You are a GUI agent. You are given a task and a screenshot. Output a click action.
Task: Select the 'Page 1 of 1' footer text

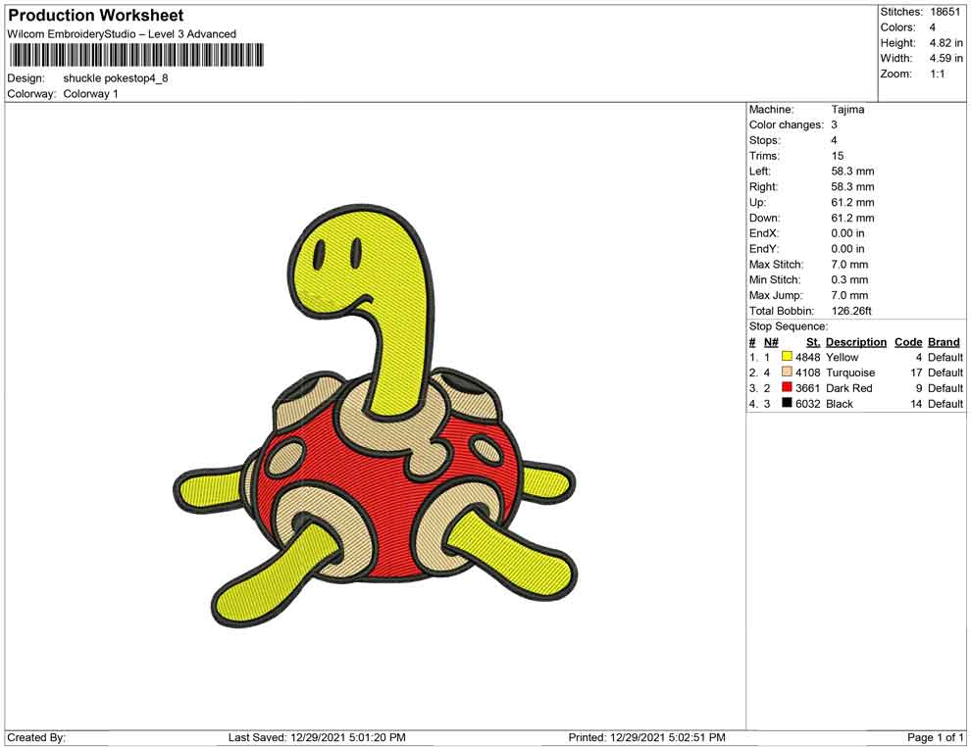[x=935, y=737]
